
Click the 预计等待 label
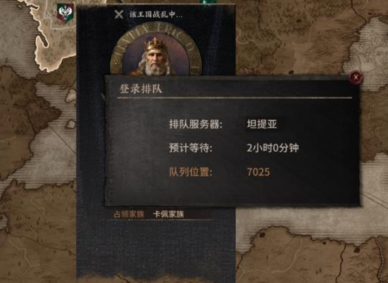[x=191, y=148]
